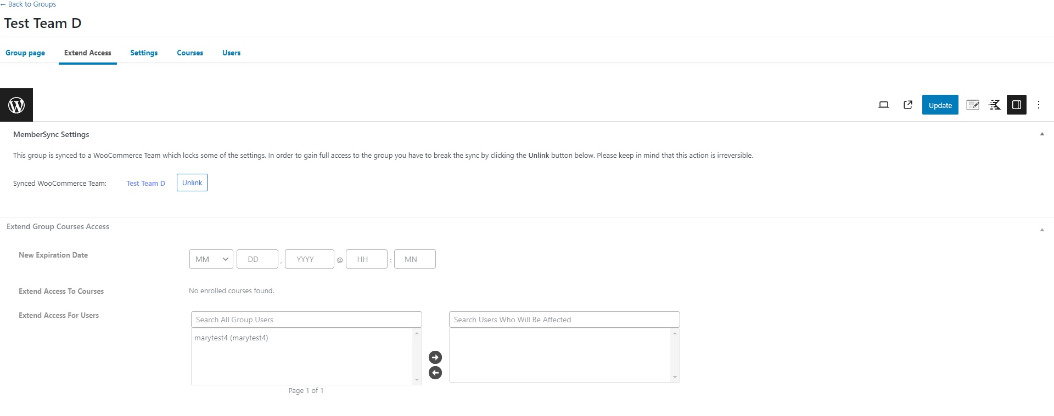Click the MemberSync Settings heading
The height and width of the screenshot is (416, 1054).
[51, 135]
